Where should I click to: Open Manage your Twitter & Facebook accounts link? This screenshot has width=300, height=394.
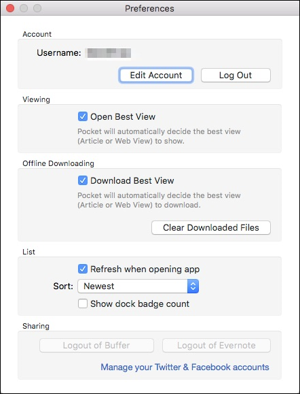[x=185, y=367]
